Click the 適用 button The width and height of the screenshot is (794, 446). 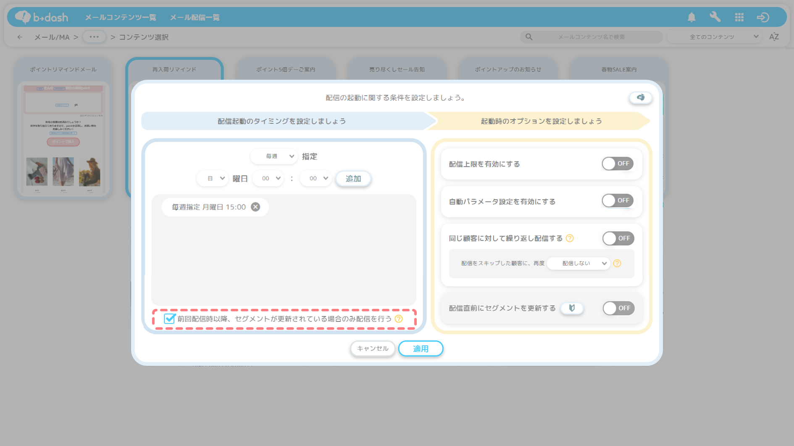pos(421,348)
